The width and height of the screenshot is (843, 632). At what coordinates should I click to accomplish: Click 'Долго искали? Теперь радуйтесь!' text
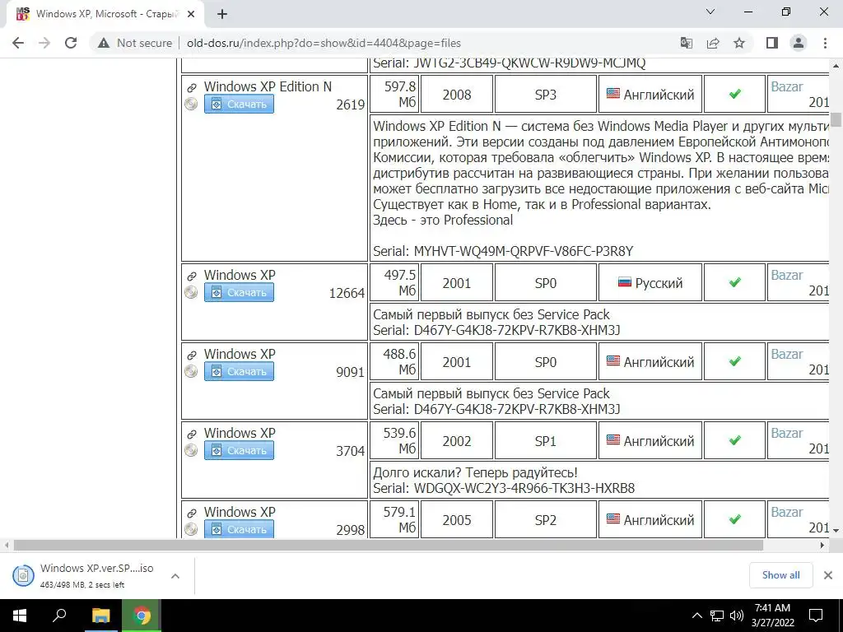click(x=475, y=472)
